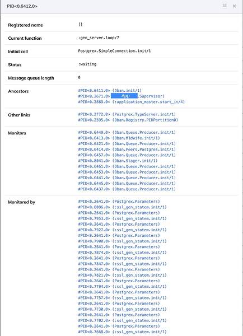Open Oban.Peers.Postgres process PID<0.6414.0>
Viewport: 243px width, 336px height.
click(127, 150)
